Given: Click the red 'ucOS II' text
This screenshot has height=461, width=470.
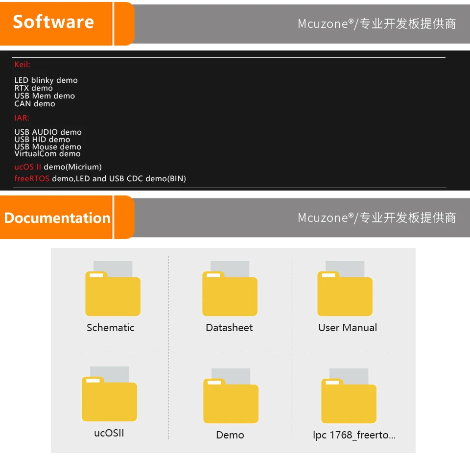Looking at the screenshot, I should [28, 167].
